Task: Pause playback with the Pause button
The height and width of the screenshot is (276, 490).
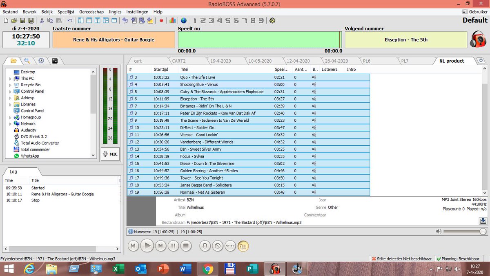Action: click(173, 246)
